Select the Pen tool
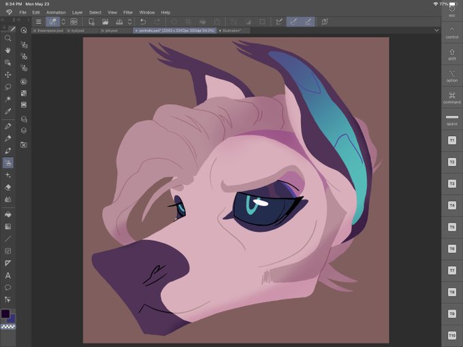This screenshot has height=347, width=463. [x=8, y=127]
